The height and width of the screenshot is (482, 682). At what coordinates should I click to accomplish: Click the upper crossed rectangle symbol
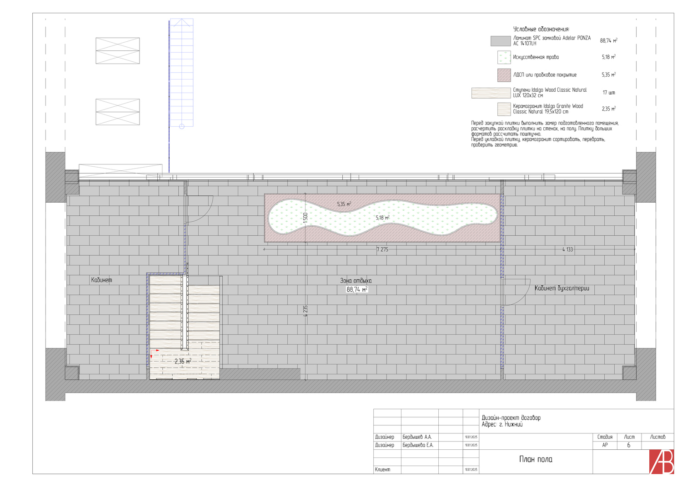tap(118, 50)
